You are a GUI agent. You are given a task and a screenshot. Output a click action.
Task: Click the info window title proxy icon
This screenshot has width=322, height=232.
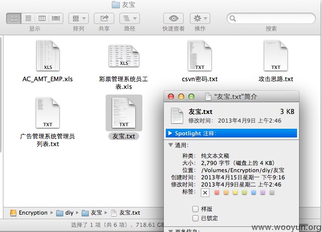pyautogui.click(x=208, y=97)
